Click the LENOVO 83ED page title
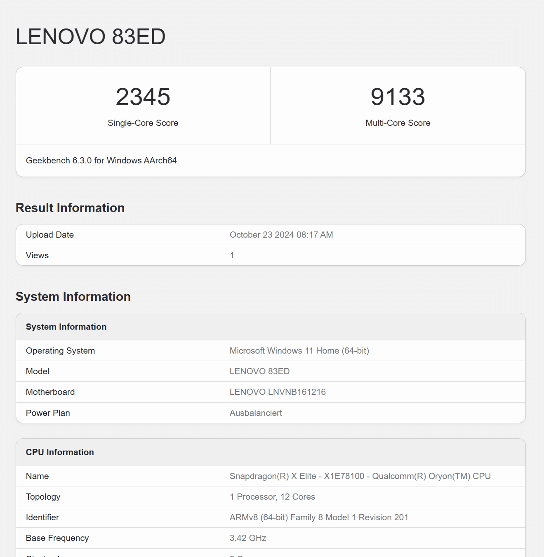544x557 pixels. [90, 37]
